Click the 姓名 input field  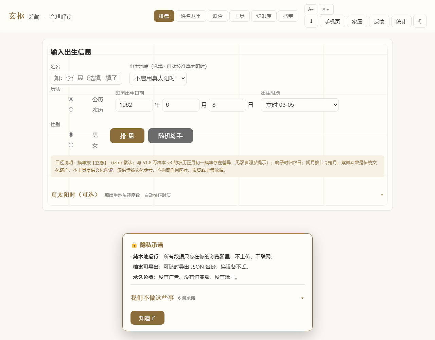[86, 78]
